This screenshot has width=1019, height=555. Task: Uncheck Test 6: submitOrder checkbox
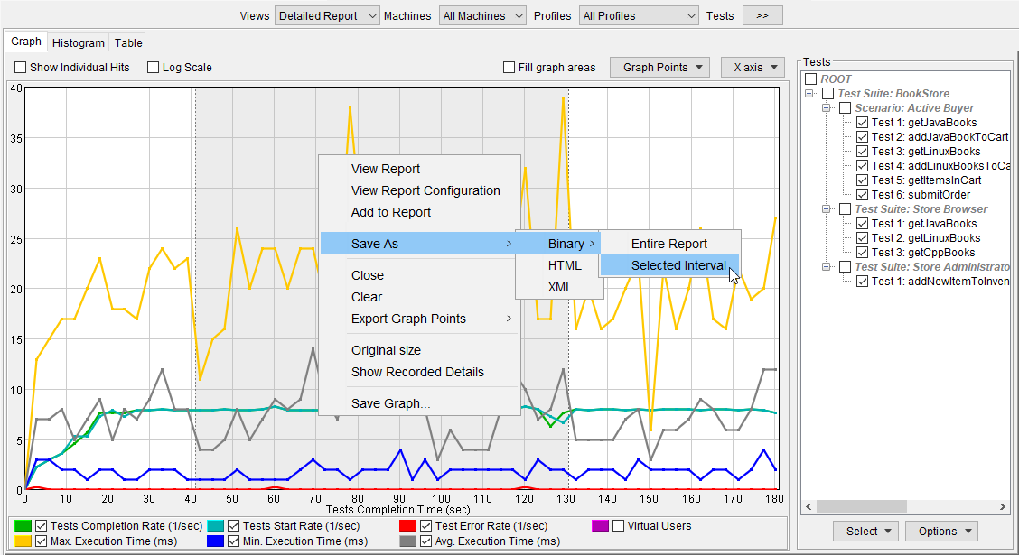coord(862,195)
